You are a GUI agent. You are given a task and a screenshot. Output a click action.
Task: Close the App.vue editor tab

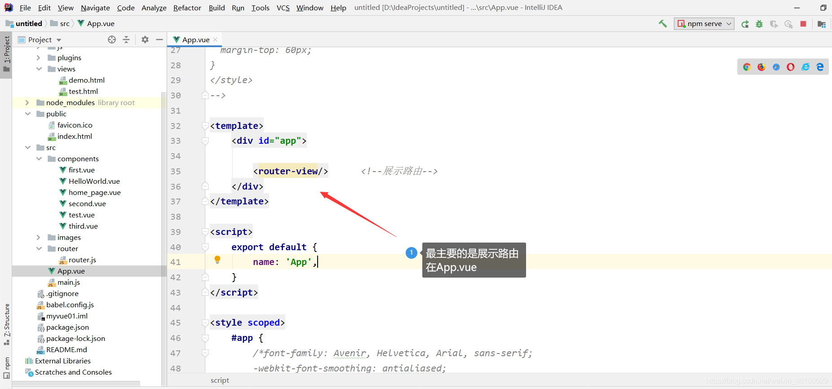tap(216, 40)
